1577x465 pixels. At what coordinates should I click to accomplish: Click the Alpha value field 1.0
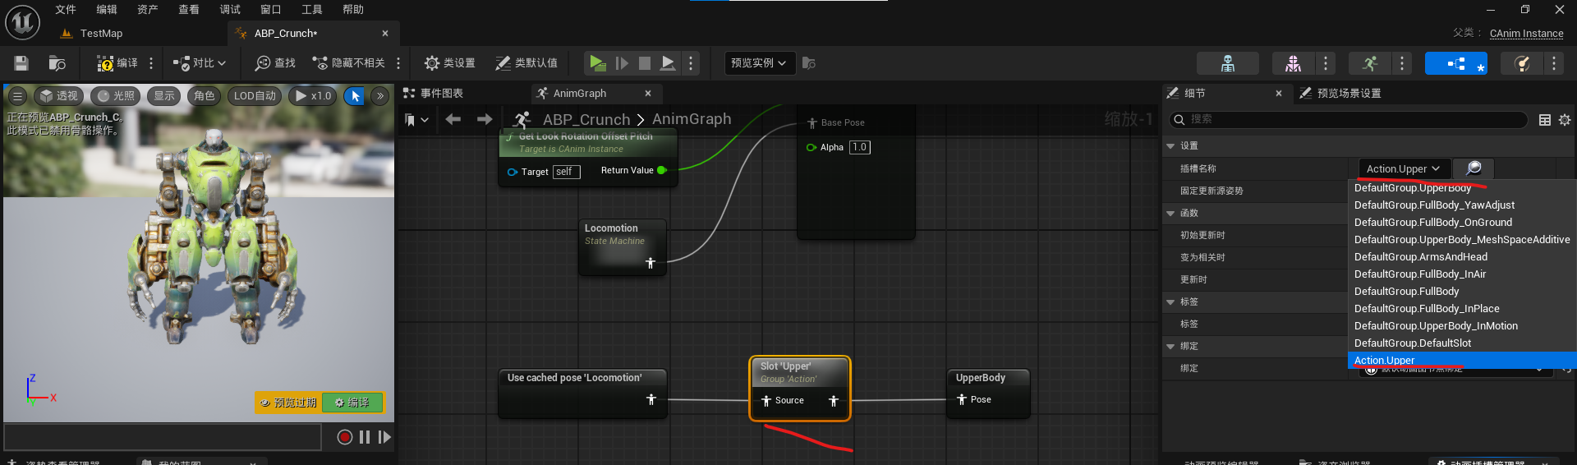(x=859, y=147)
